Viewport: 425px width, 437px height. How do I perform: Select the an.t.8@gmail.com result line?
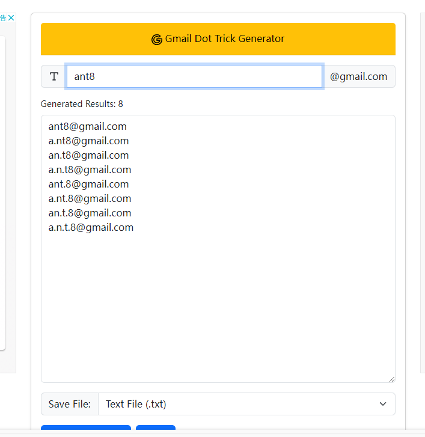(90, 213)
